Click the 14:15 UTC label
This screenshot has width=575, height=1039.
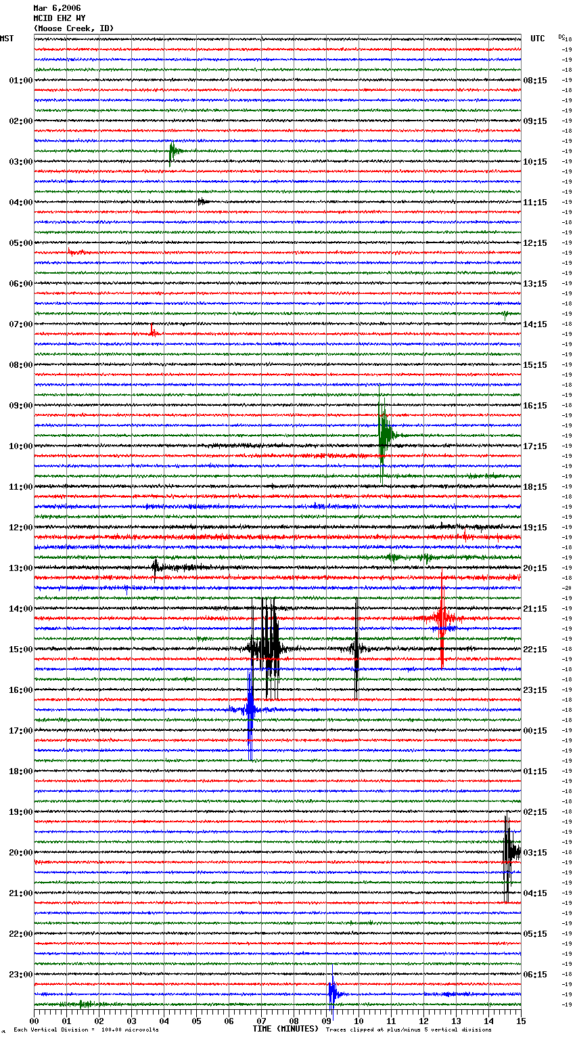point(535,324)
